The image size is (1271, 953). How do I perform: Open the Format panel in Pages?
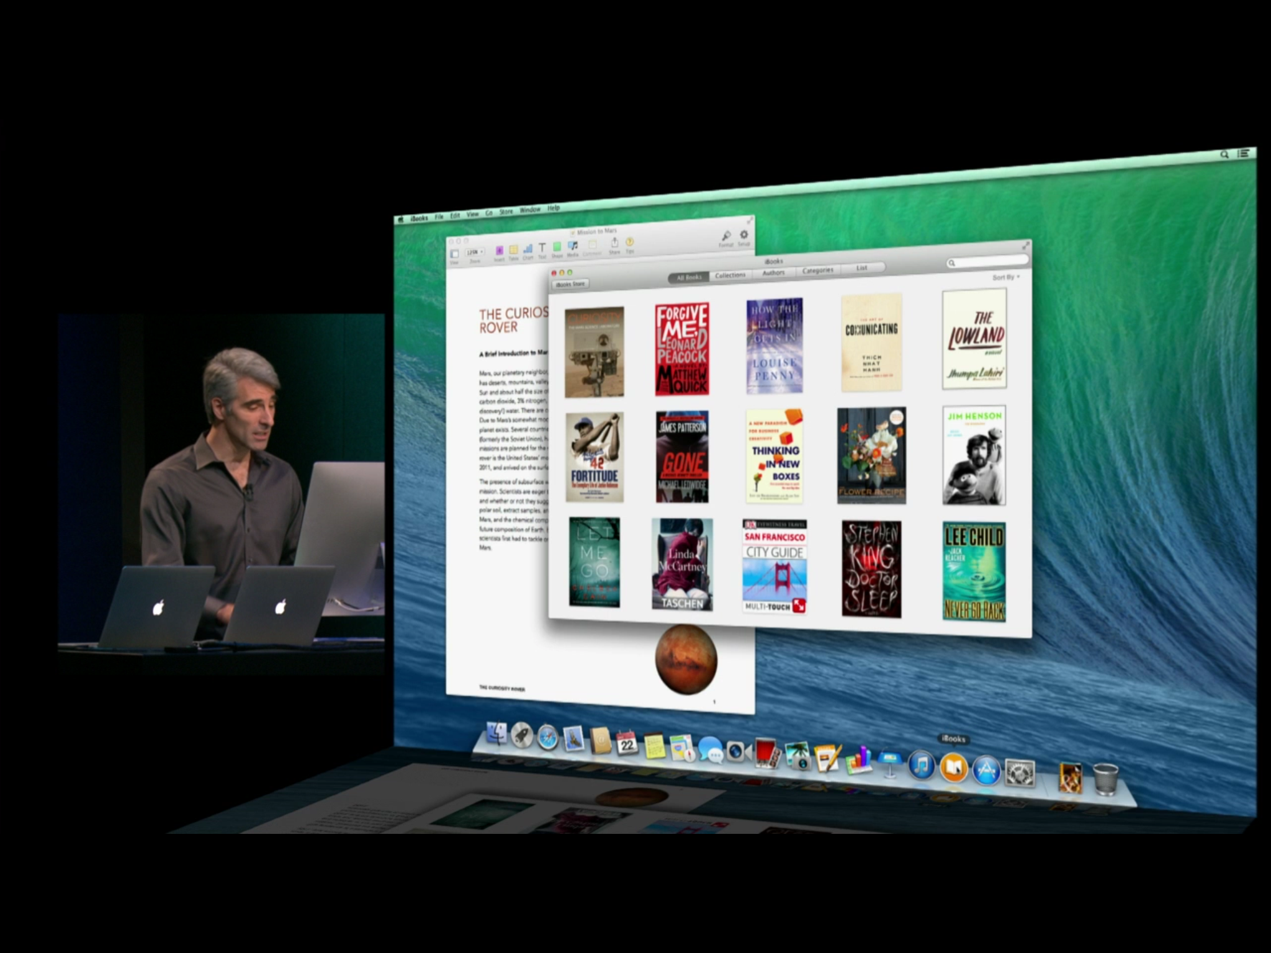725,235
